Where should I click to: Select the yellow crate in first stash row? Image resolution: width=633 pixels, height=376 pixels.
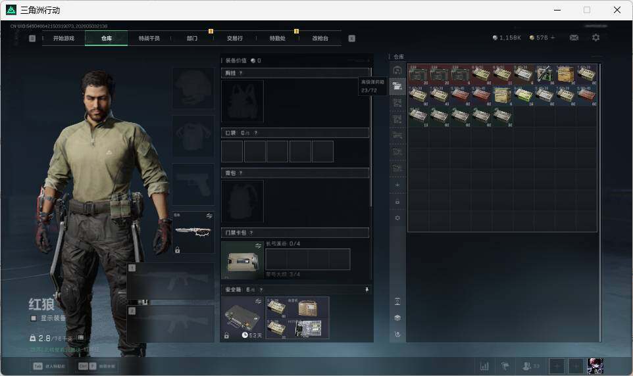565,74
